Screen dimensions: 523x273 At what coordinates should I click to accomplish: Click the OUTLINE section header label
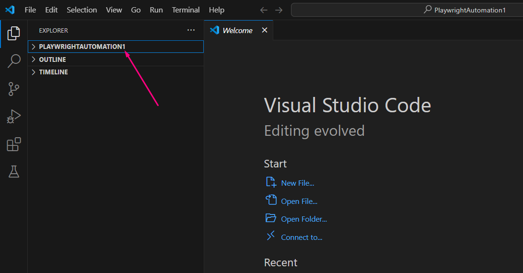pos(52,59)
